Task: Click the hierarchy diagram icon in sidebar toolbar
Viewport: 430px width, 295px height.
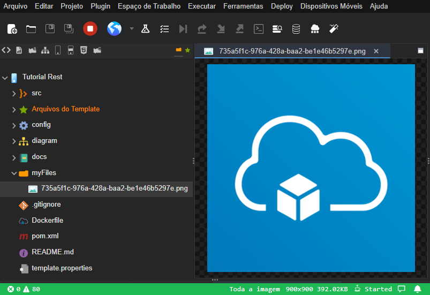Action: 45,50
